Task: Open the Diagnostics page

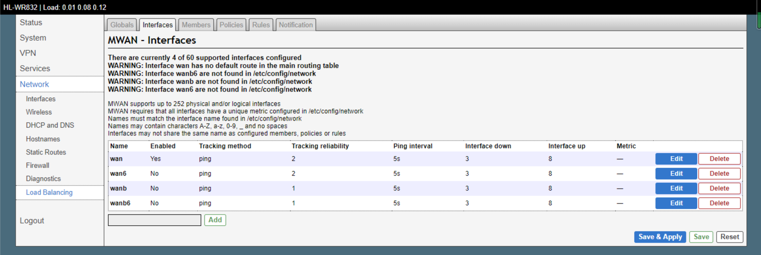Action: pyautogui.click(x=43, y=179)
